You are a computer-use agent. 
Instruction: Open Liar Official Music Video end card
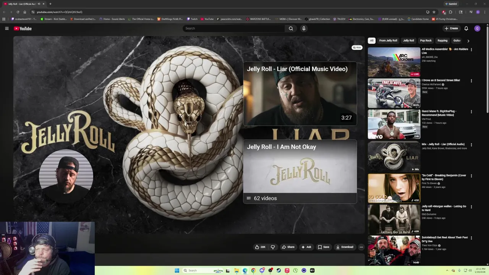point(300,94)
